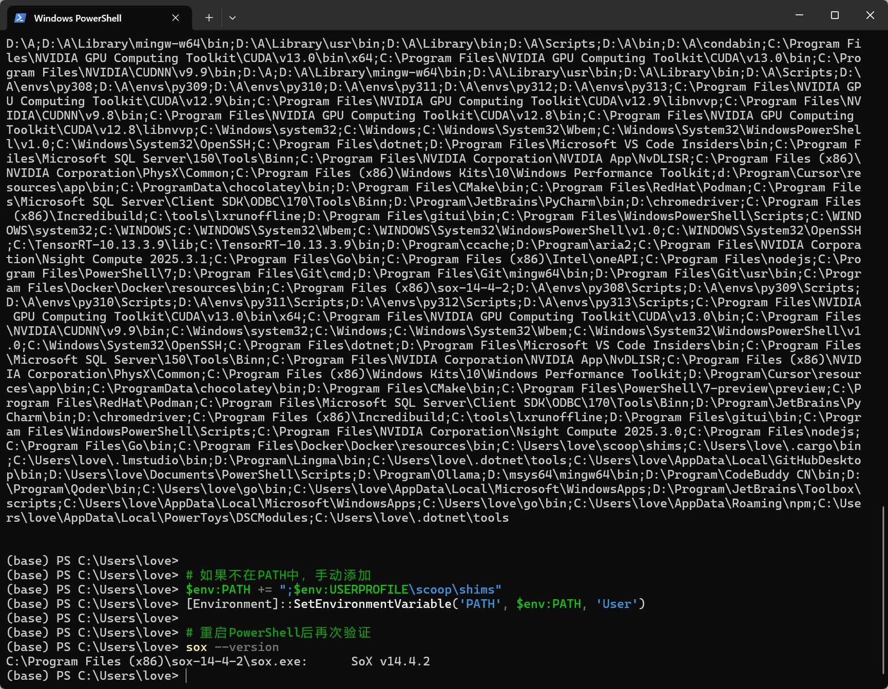Screen dimensions: 888x689
Task: Click the 'sox-14-4-2\sox.exe:' path output
Action: click(239, 662)
